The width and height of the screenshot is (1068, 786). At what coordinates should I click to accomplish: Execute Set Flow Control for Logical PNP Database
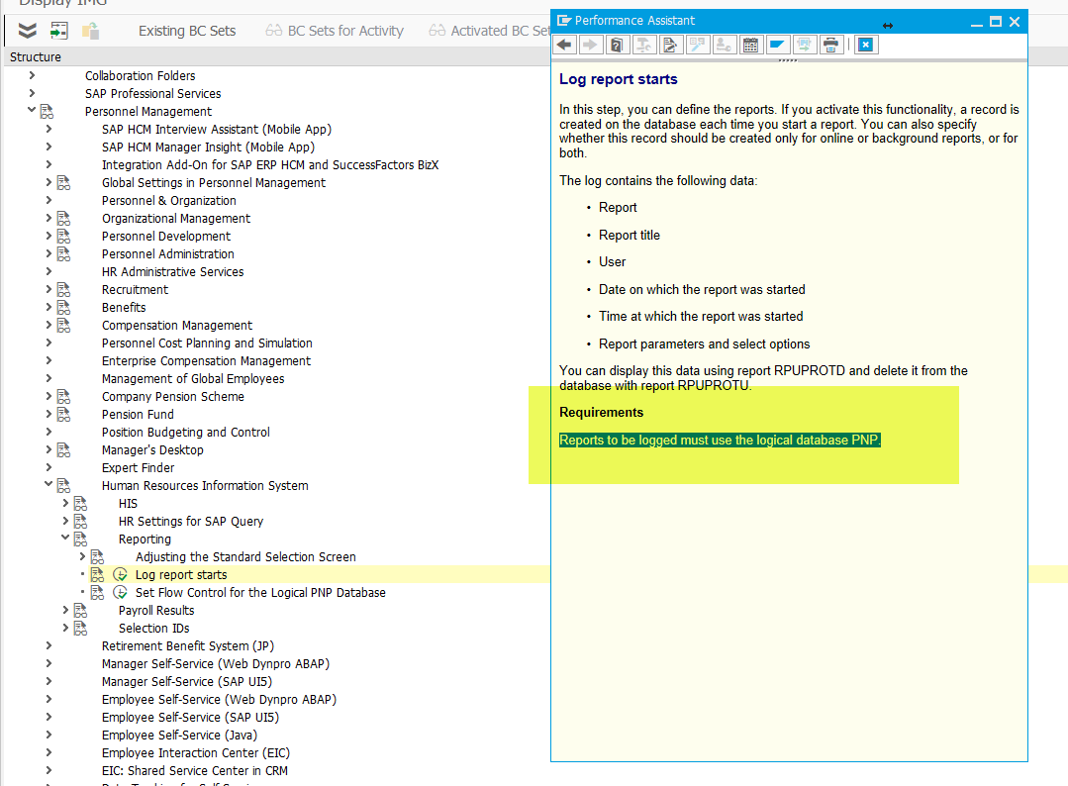point(120,593)
